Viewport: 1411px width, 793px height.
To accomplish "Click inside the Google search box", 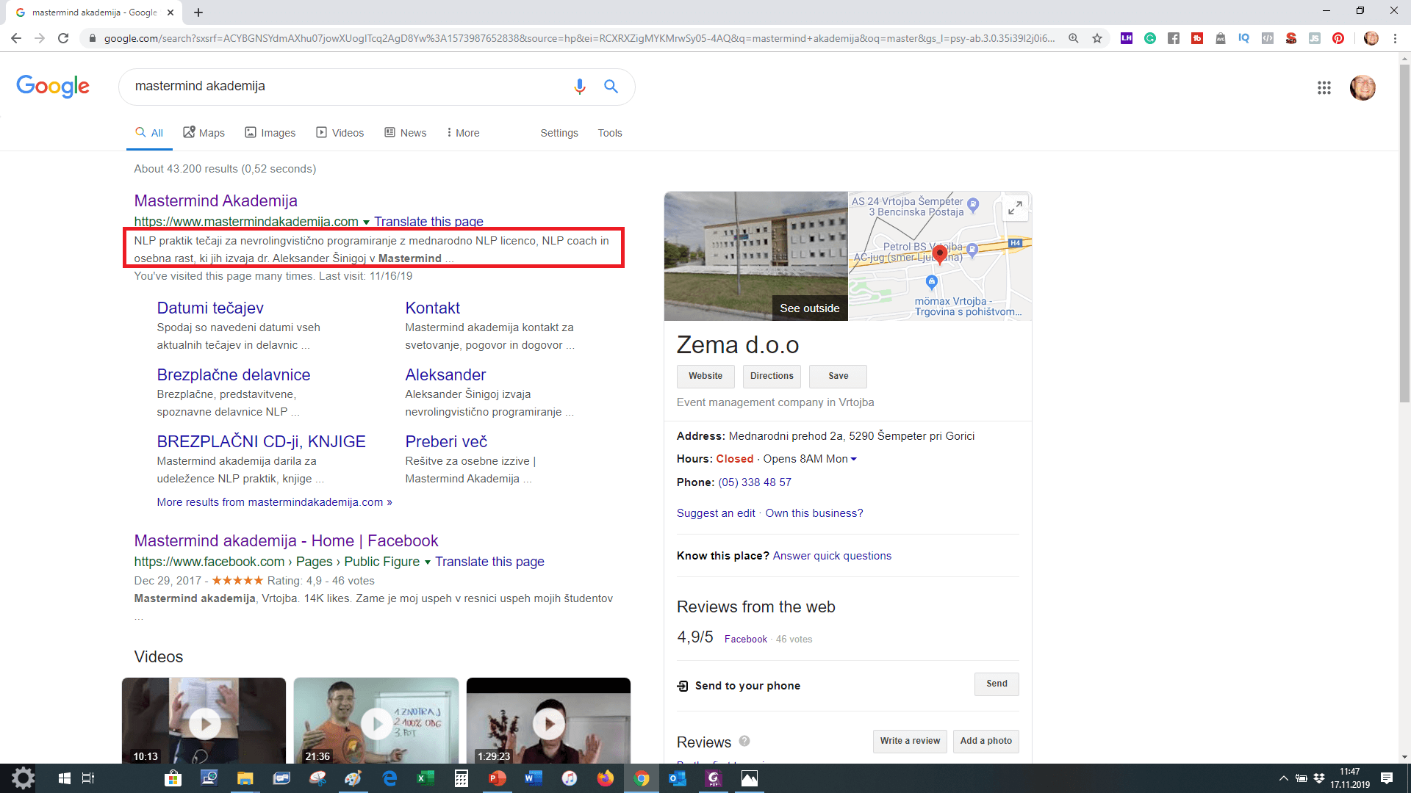I will coord(345,87).
